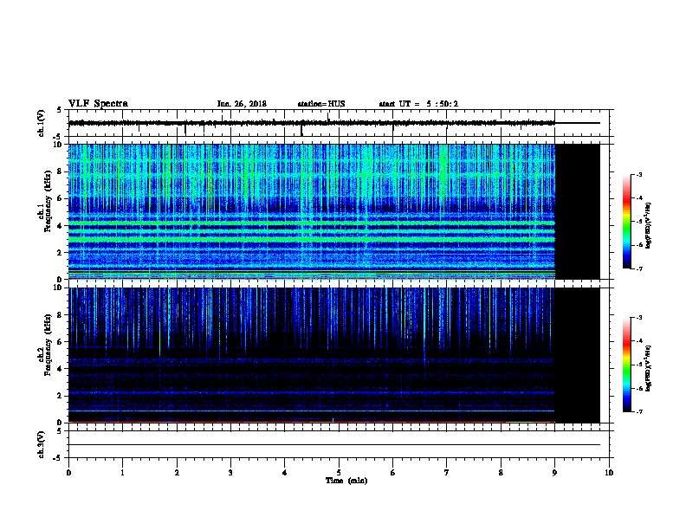This screenshot has width=686, height=530.
Task: Click the "start UT = 5 :50: 2" text
Action: (x=418, y=104)
